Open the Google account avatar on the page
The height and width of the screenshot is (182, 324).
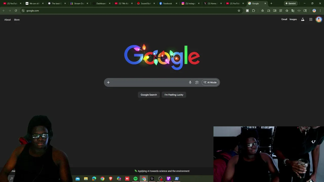[319, 19]
